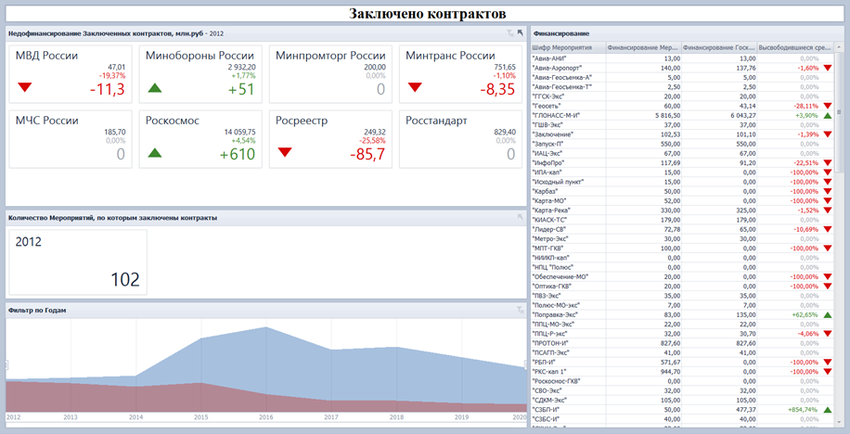This screenshot has height=434, width=850.
Task: Click the red arrow in the "ИнфоПро" row
Action: click(827, 162)
